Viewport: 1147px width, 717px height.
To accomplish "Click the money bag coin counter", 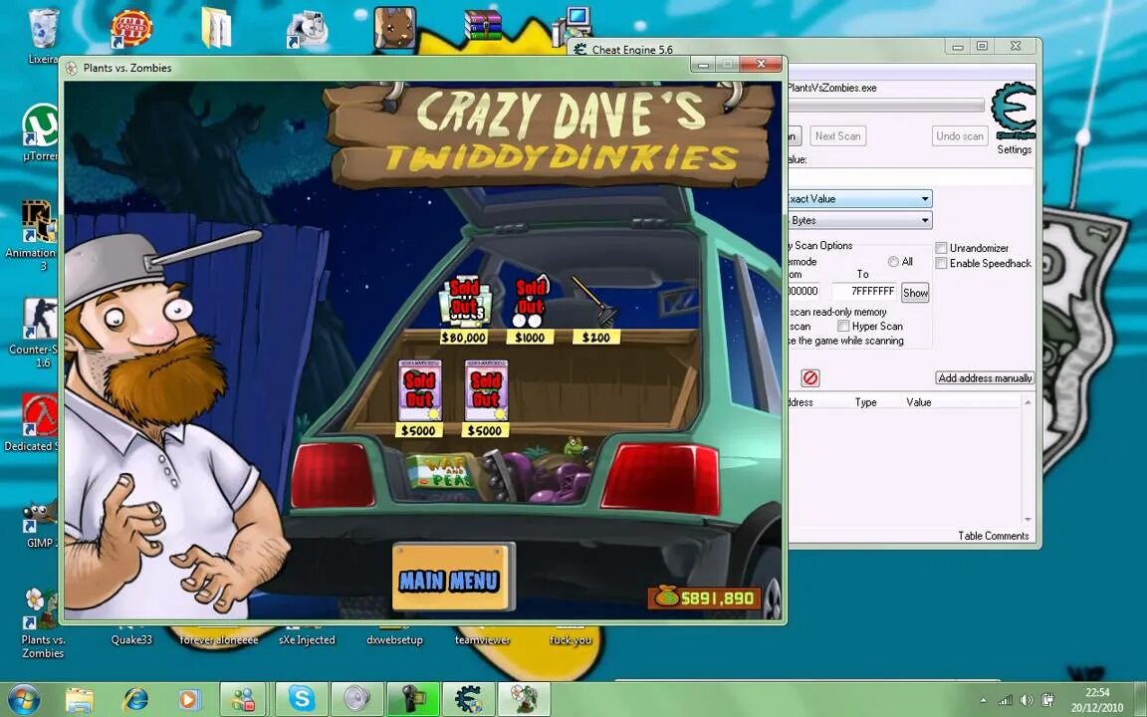I will coord(704,597).
